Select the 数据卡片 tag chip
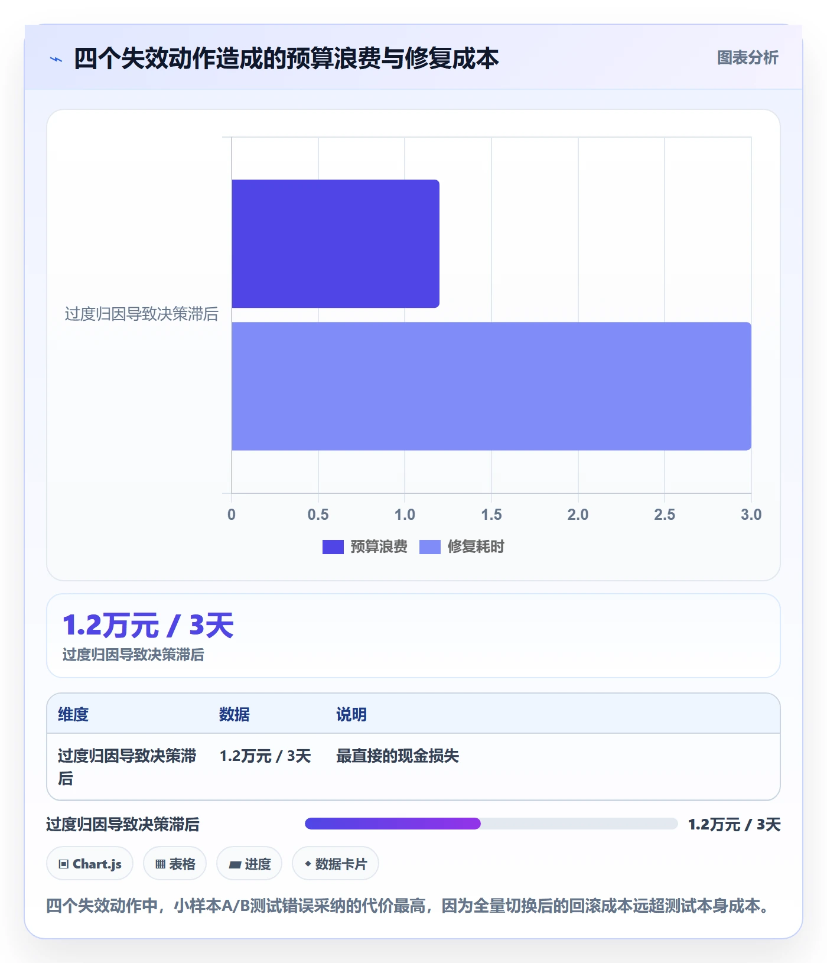This screenshot has width=827, height=963. [336, 864]
